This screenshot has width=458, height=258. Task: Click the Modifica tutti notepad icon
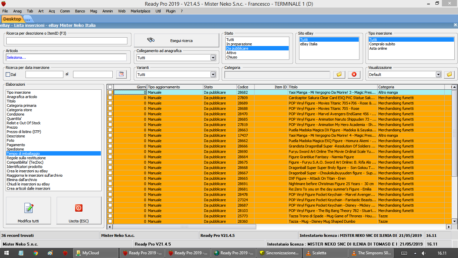[28, 208]
